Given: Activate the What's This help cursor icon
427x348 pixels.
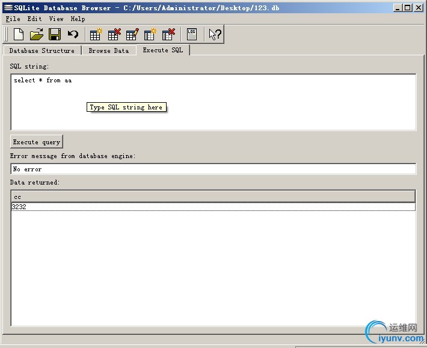Looking at the screenshot, I should click(215, 34).
